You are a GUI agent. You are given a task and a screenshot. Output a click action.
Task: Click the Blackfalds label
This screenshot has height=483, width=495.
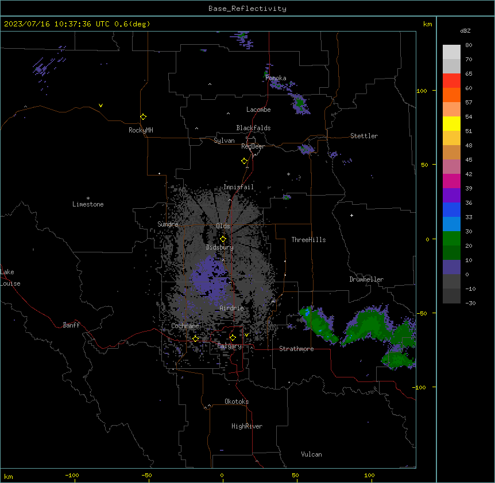coord(253,128)
